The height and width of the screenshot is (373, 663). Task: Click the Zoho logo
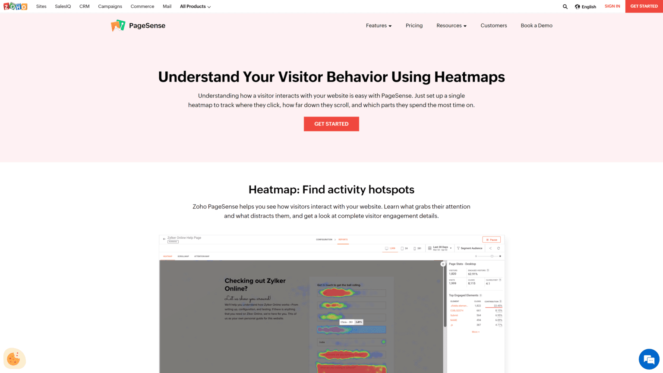coord(15,6)
